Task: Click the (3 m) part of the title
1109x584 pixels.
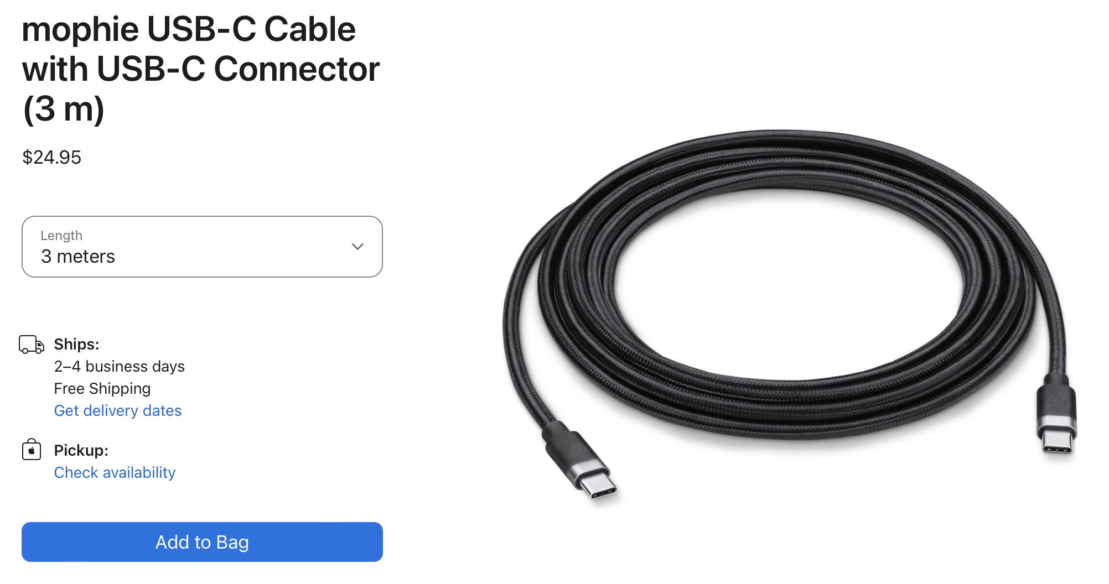Action: tap(64, 109)
